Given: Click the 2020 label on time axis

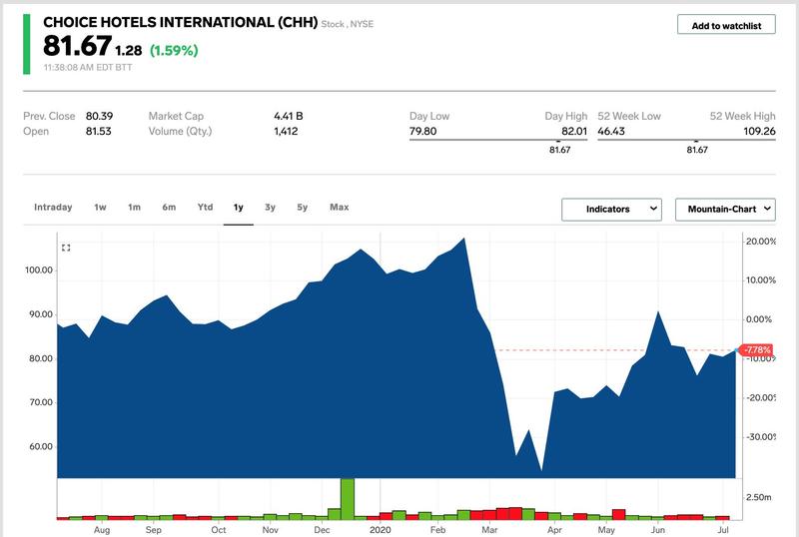Looking at the screenshot, I should point(381,530).
